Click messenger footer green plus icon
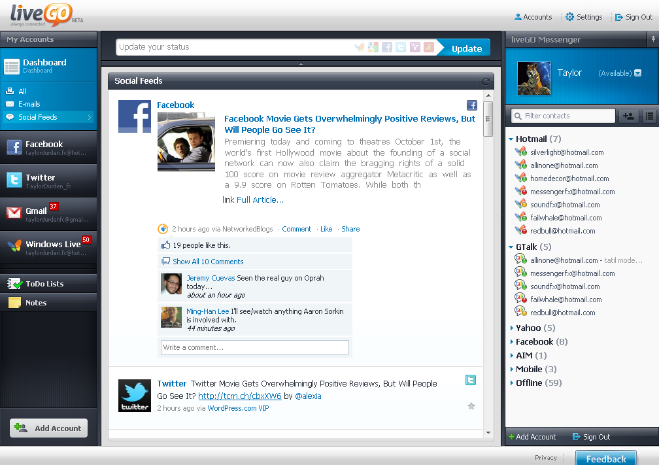659x465 pixels. pyautogui.click(x=511, y=437)
